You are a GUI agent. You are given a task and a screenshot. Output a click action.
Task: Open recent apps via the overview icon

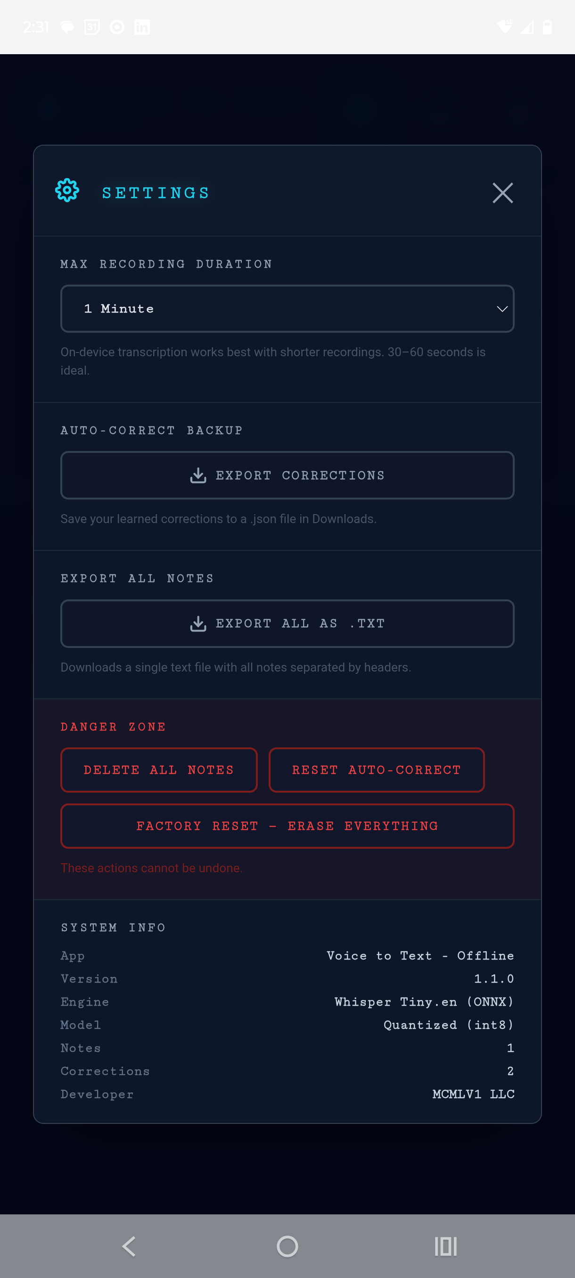445,1246
